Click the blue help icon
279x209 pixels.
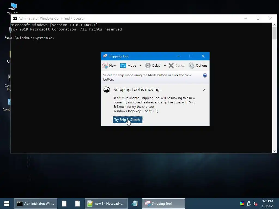(205, 75)
